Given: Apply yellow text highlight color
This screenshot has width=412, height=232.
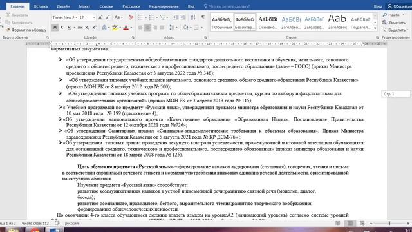Looking at the screenshot, I should [115, 27].
